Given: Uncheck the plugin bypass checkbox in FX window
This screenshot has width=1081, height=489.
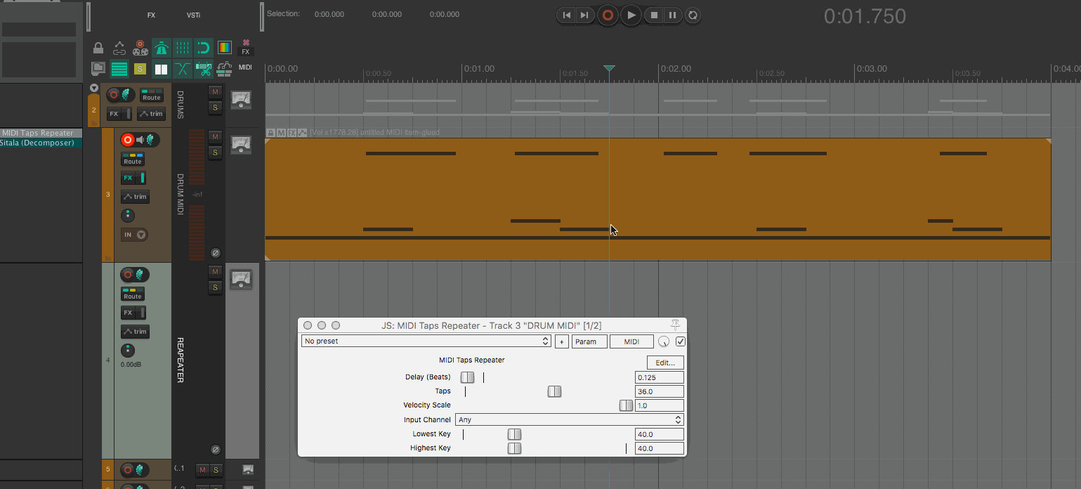Looking at the screenshot, I should pos(680,341).
